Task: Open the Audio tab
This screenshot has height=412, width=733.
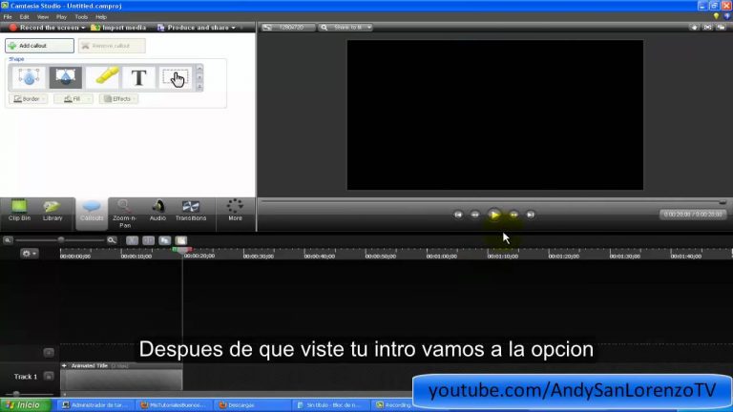Action: tap(157, 211)
